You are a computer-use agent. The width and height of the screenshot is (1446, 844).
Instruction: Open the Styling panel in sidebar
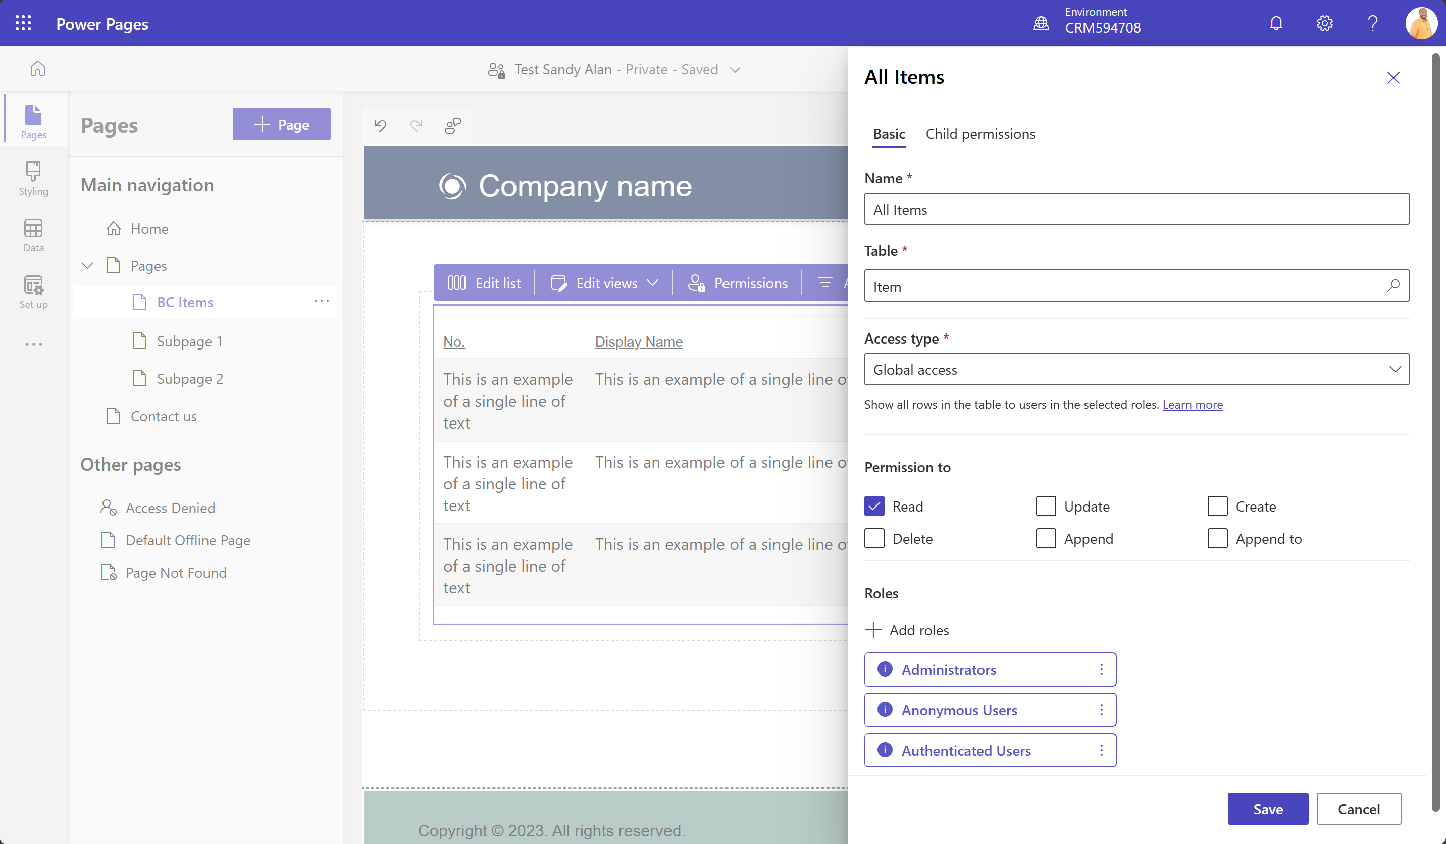click(33, 178)
